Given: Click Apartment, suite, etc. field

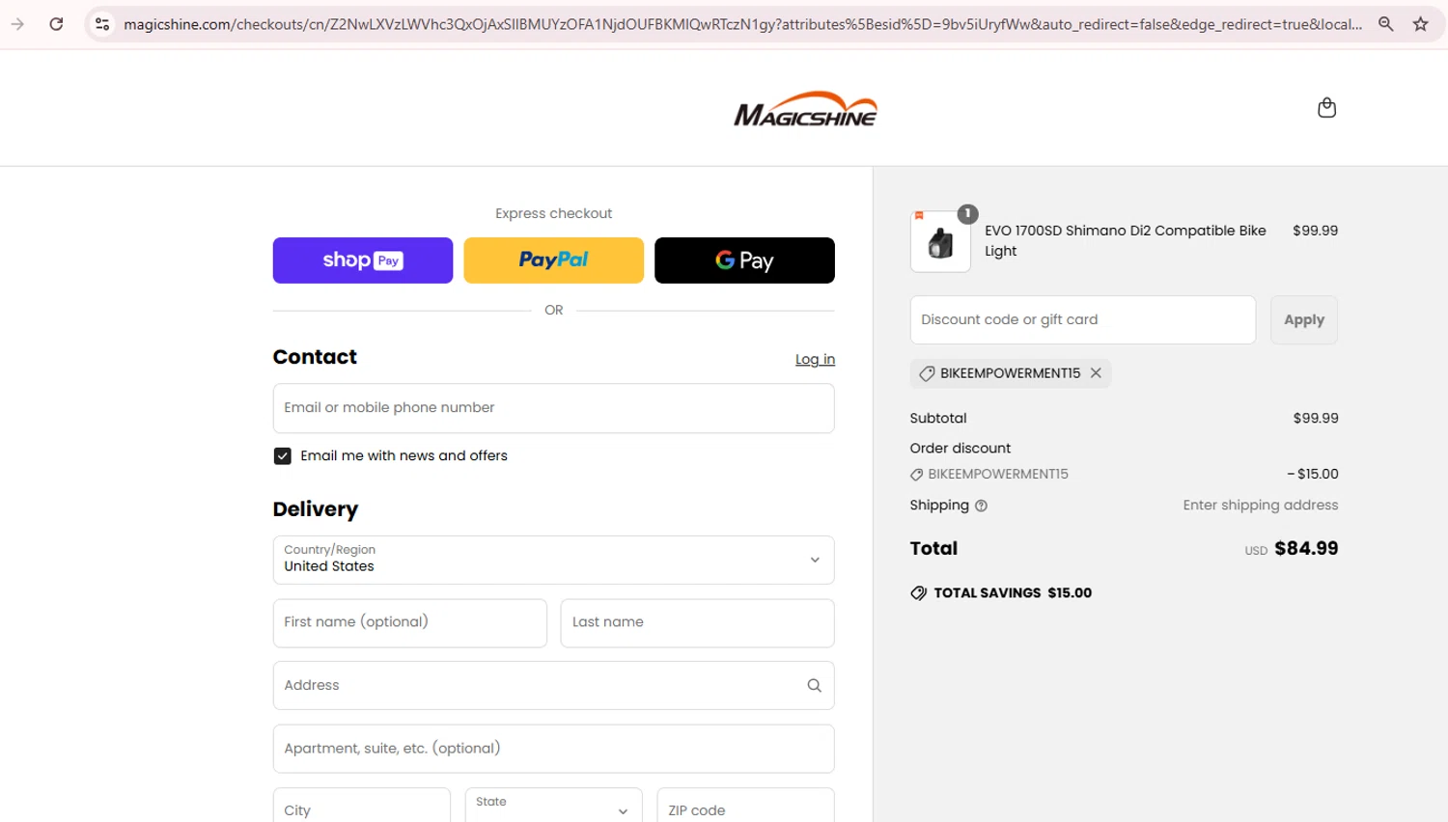Looking at the screenshot, I should tap(553, 749).
